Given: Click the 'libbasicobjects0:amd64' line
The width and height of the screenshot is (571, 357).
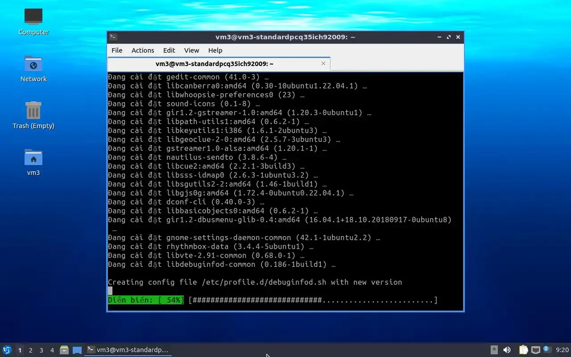Looking at the screenshot, I should click(x=213, y=211).
